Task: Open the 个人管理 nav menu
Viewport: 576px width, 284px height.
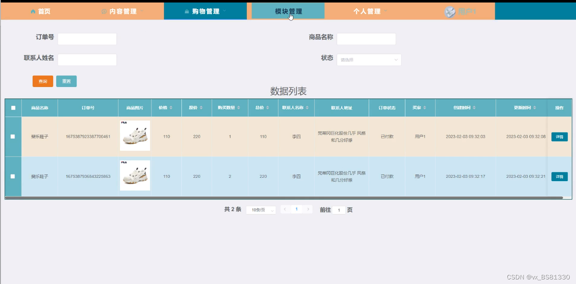Action: [x=370, y=11]
